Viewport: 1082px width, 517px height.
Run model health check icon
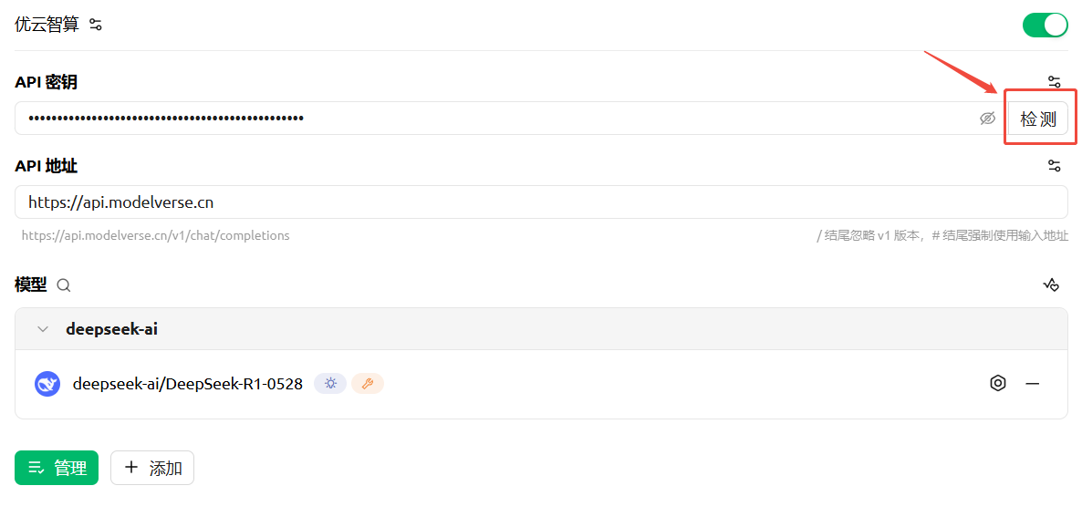[x=1050, y=284]
